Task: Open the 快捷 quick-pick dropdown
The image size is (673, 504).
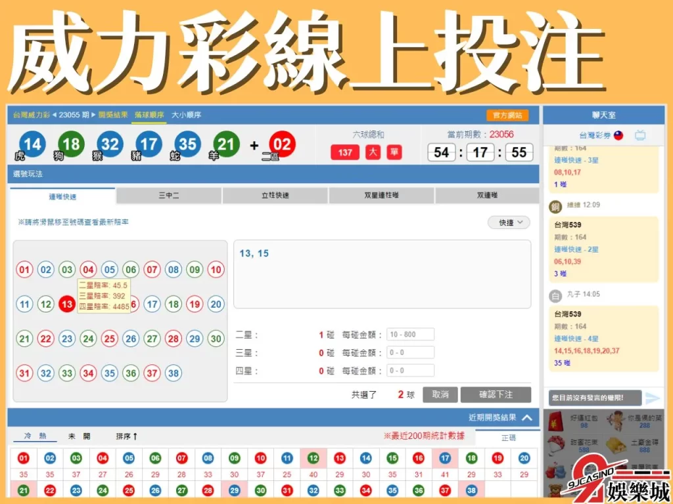Action: tap(508, 222)
